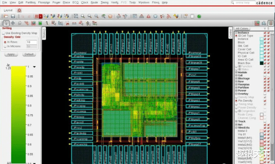Click the Black Box color swatch
Viewport: 275px width, 164px height.
tap(262, 63)
